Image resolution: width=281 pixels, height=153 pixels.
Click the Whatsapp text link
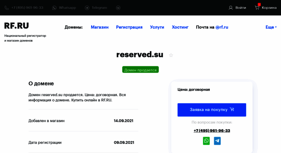pos(67,8)
